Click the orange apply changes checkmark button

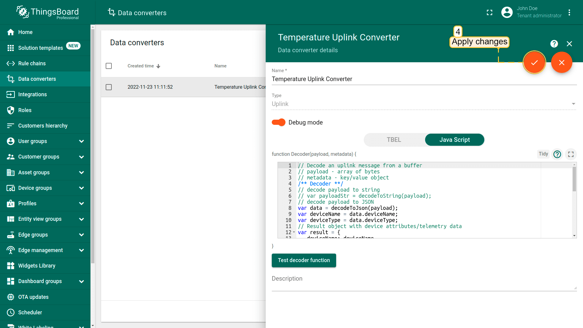coord(534,63)
